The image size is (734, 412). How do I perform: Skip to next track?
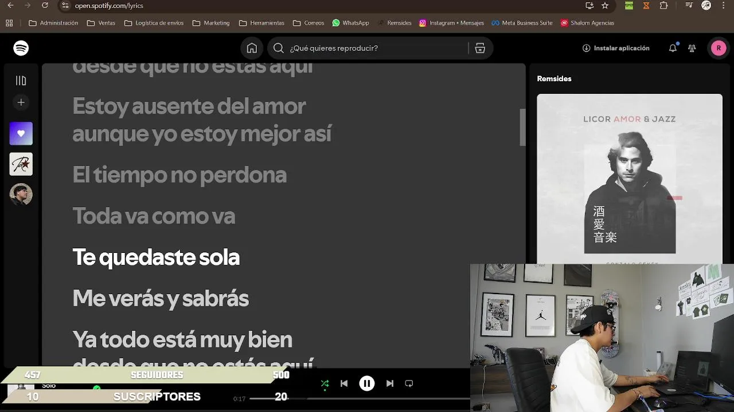coord(390,383)
